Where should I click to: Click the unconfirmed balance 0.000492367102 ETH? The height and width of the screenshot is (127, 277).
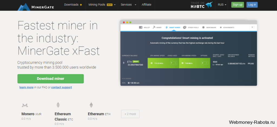coord(236,63)
